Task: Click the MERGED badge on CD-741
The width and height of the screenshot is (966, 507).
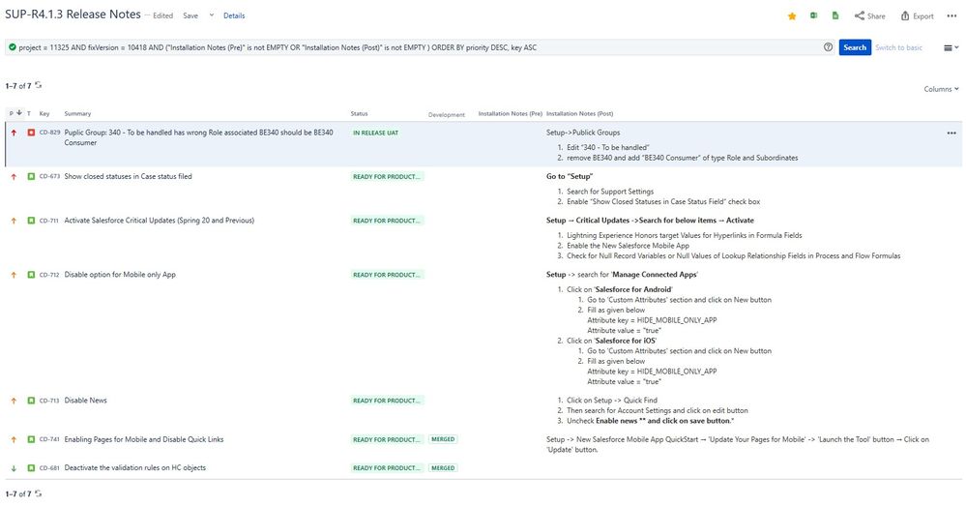Action: point(443,440)
